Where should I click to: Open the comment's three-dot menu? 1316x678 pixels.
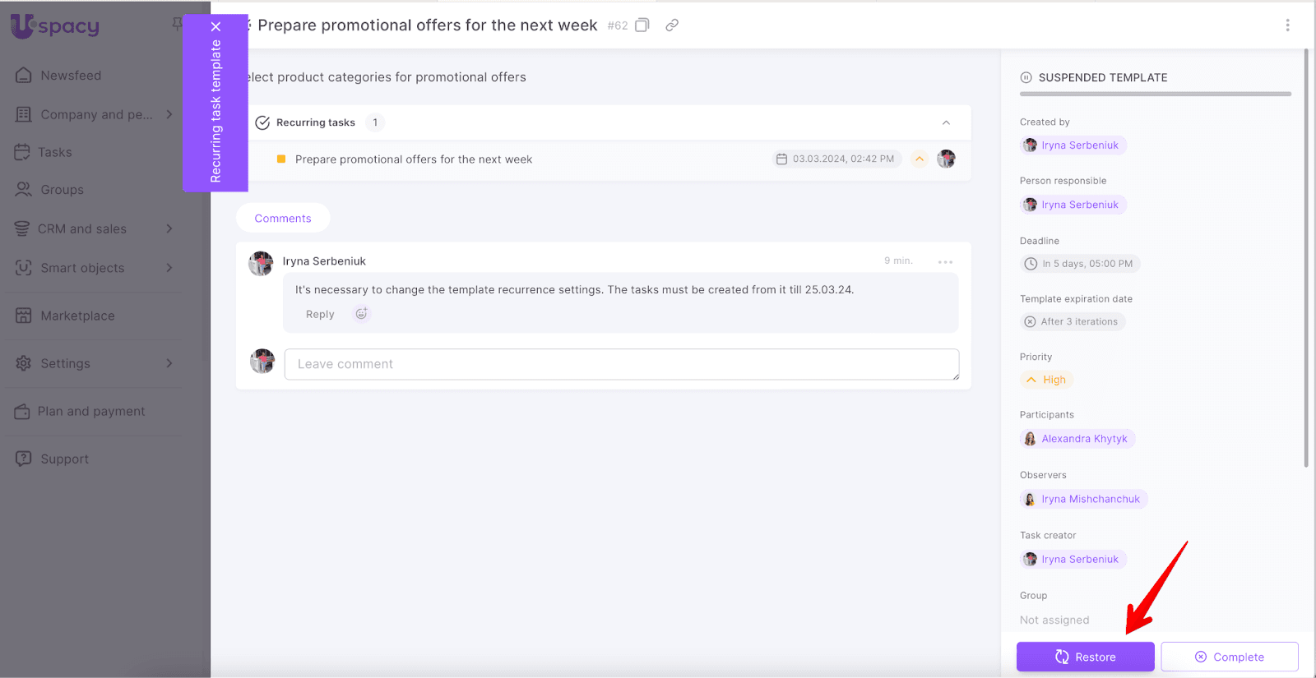point(945,261)
